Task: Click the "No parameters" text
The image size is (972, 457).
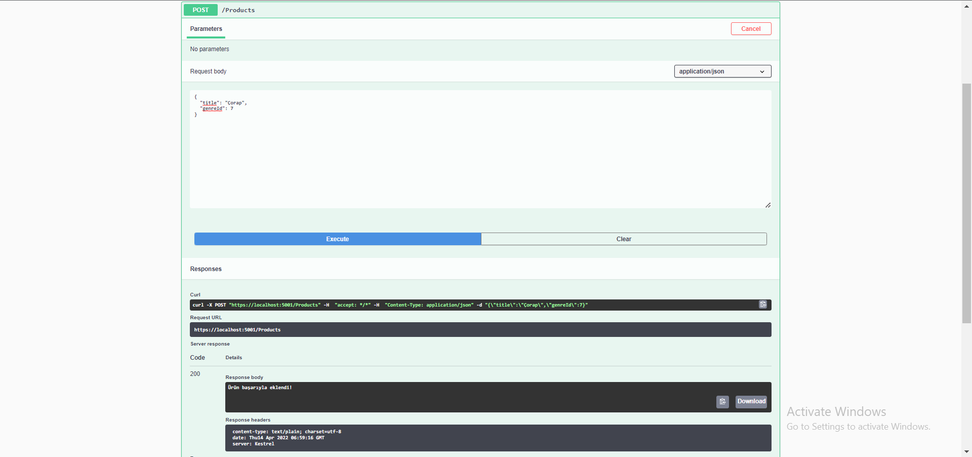Action: tap(210, 49)
